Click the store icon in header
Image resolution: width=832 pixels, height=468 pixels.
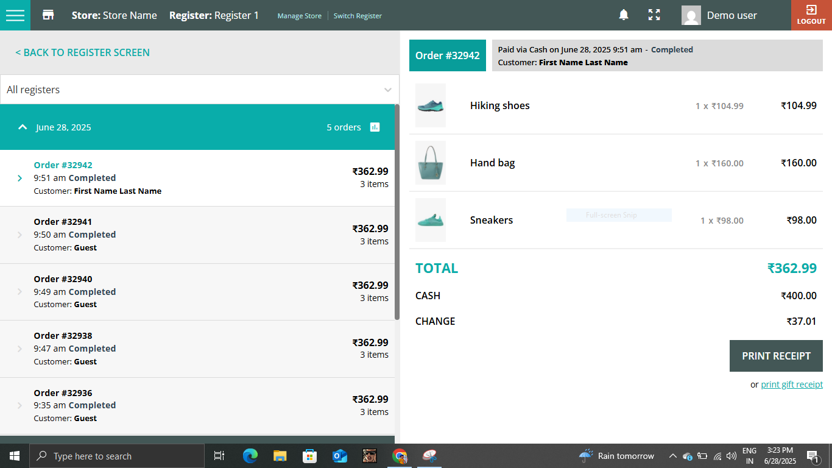click(48, 15)
